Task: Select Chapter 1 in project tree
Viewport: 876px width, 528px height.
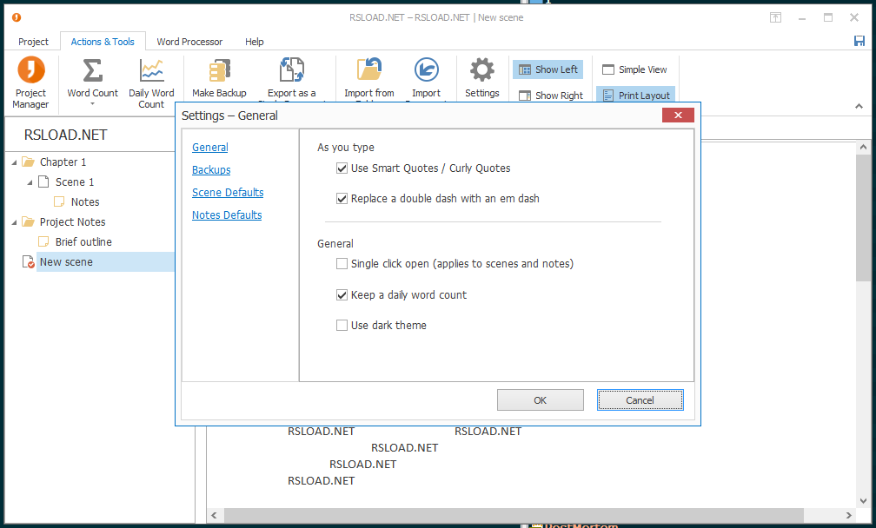Action: pyautogui.click(x=63, y=162)
